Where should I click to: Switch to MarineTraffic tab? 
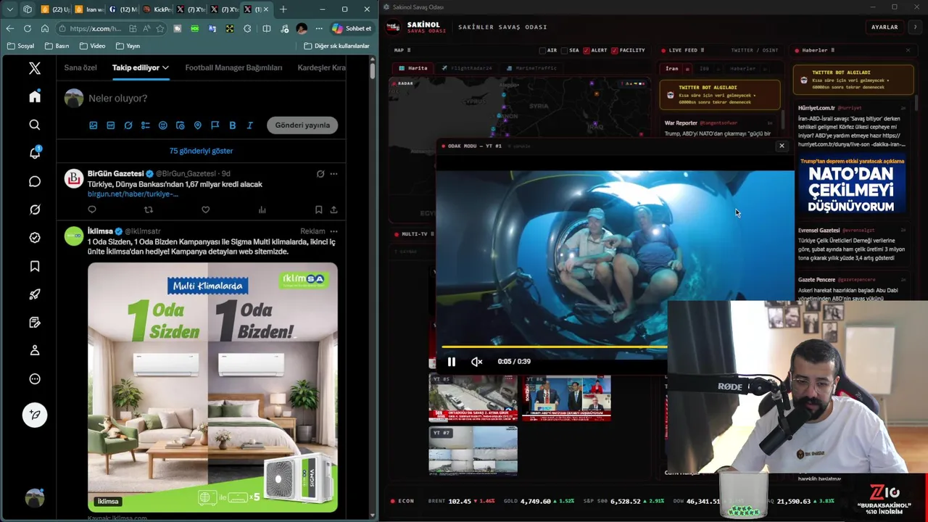[531, 68]
